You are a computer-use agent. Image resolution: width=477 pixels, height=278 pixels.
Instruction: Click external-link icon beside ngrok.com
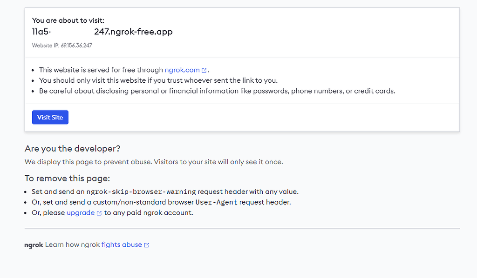pyautogui.click(x=204, y=71)
